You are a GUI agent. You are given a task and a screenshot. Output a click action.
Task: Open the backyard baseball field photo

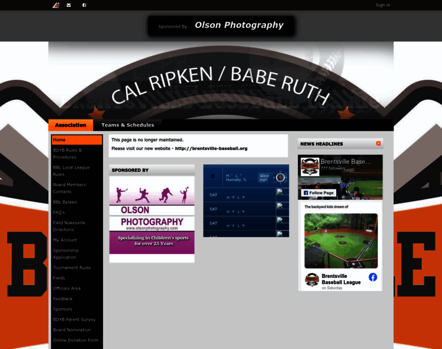[341, 241]
